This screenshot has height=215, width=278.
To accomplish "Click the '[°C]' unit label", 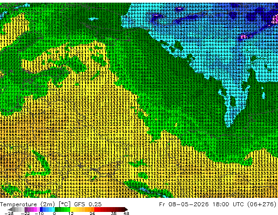I will [65, 204].
